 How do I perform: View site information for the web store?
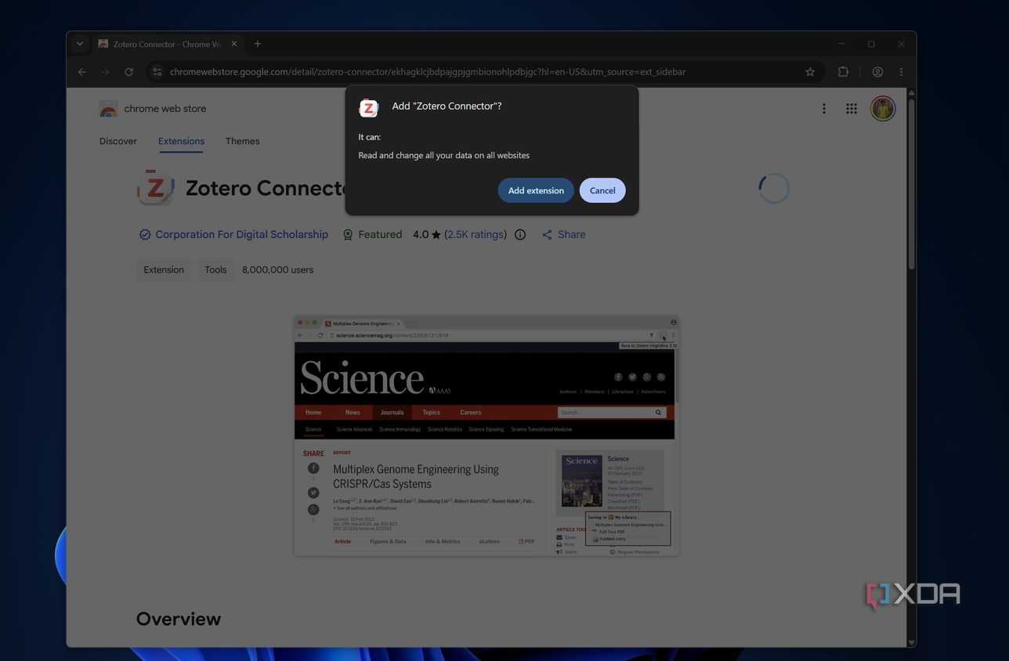tap(157, 72)
